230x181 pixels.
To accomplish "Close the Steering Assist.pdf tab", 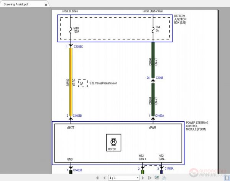I will click(x=46, y=5).
